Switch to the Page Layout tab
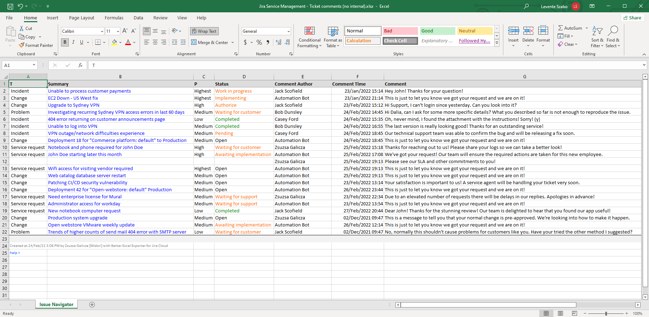Image resolution: width=649 pixels, height=317 pixels. 81,18
